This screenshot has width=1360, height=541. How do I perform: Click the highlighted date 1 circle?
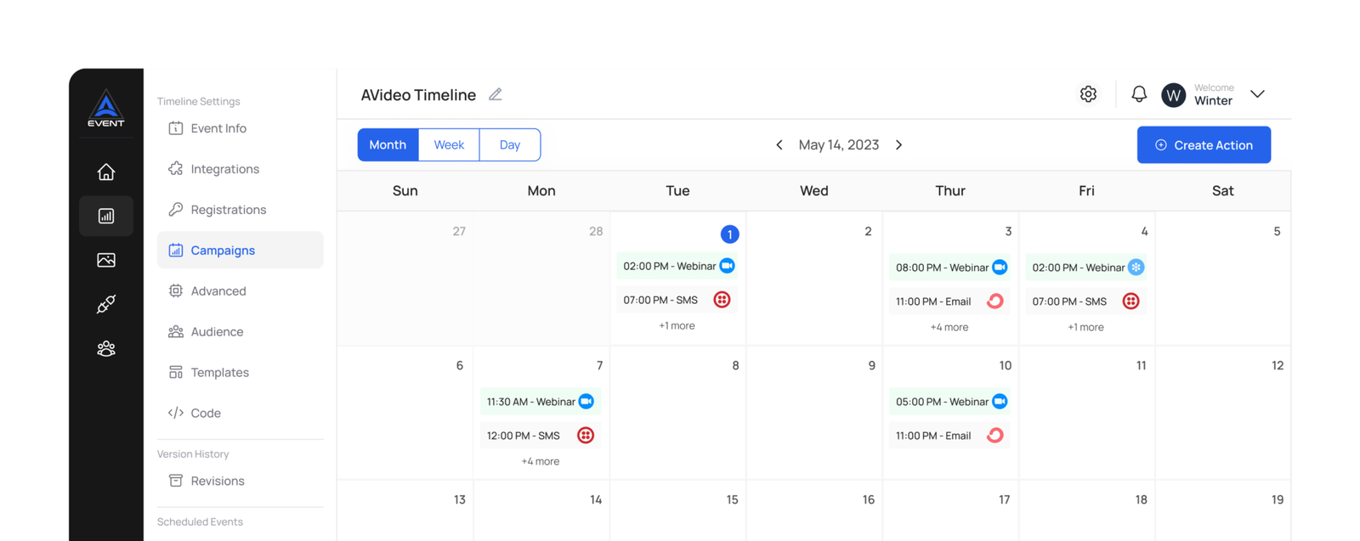coord(729,234)
